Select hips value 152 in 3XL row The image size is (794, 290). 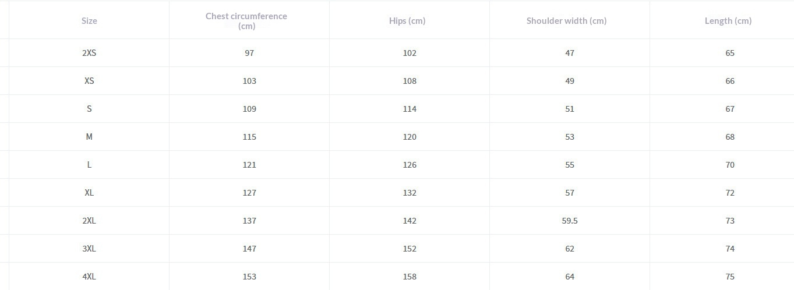(x=410, y=249)
